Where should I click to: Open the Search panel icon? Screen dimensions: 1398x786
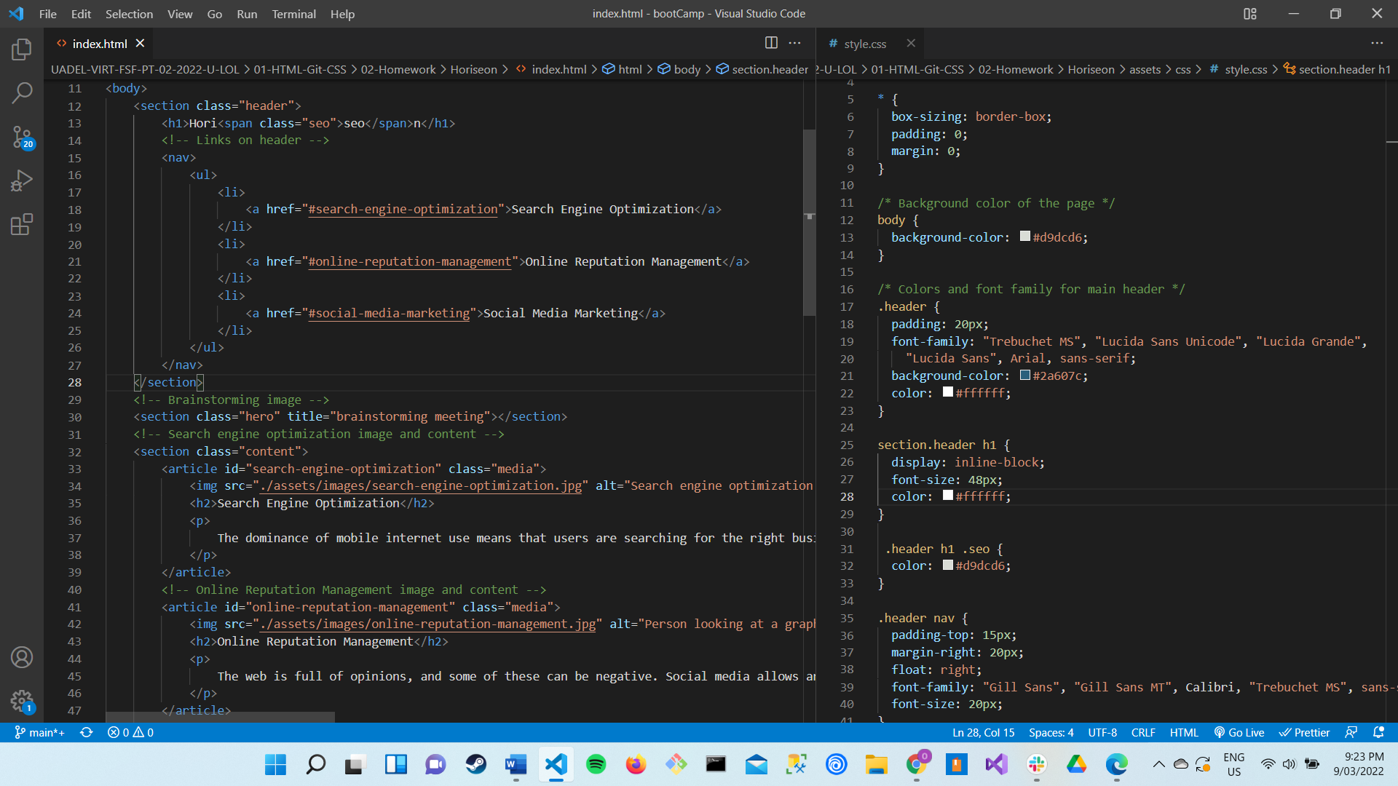(x=22, y=93)
